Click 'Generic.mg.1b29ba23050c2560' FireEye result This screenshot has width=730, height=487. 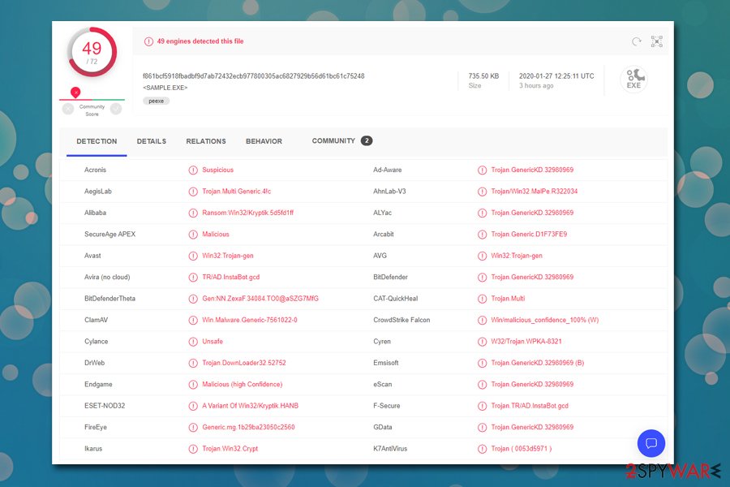point(248,427)
